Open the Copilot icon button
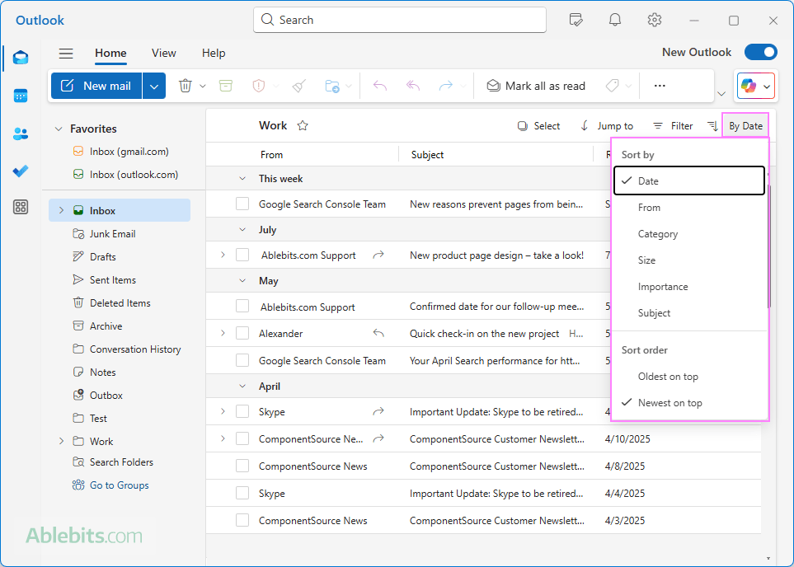This screenshot has height=567, width=794. point(749,86)
